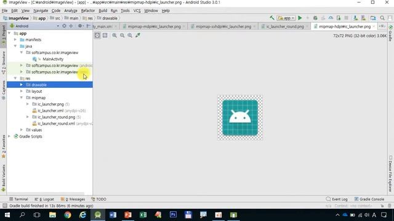Switch to mipmap-mdpi ic_launcher.png tab
Image resolution: width=394 pixels, height=221 pixels.
click(x=154, y=26)
